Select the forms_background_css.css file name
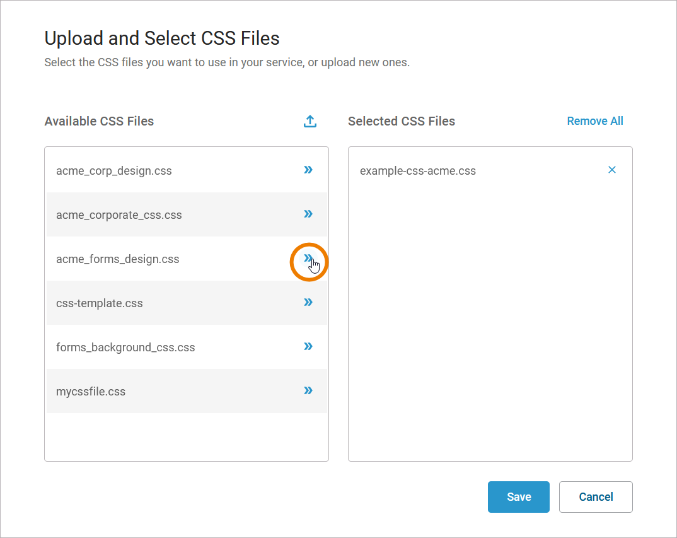Image resolution: width=677 pixels, height=538 pixels. (125, 348)
